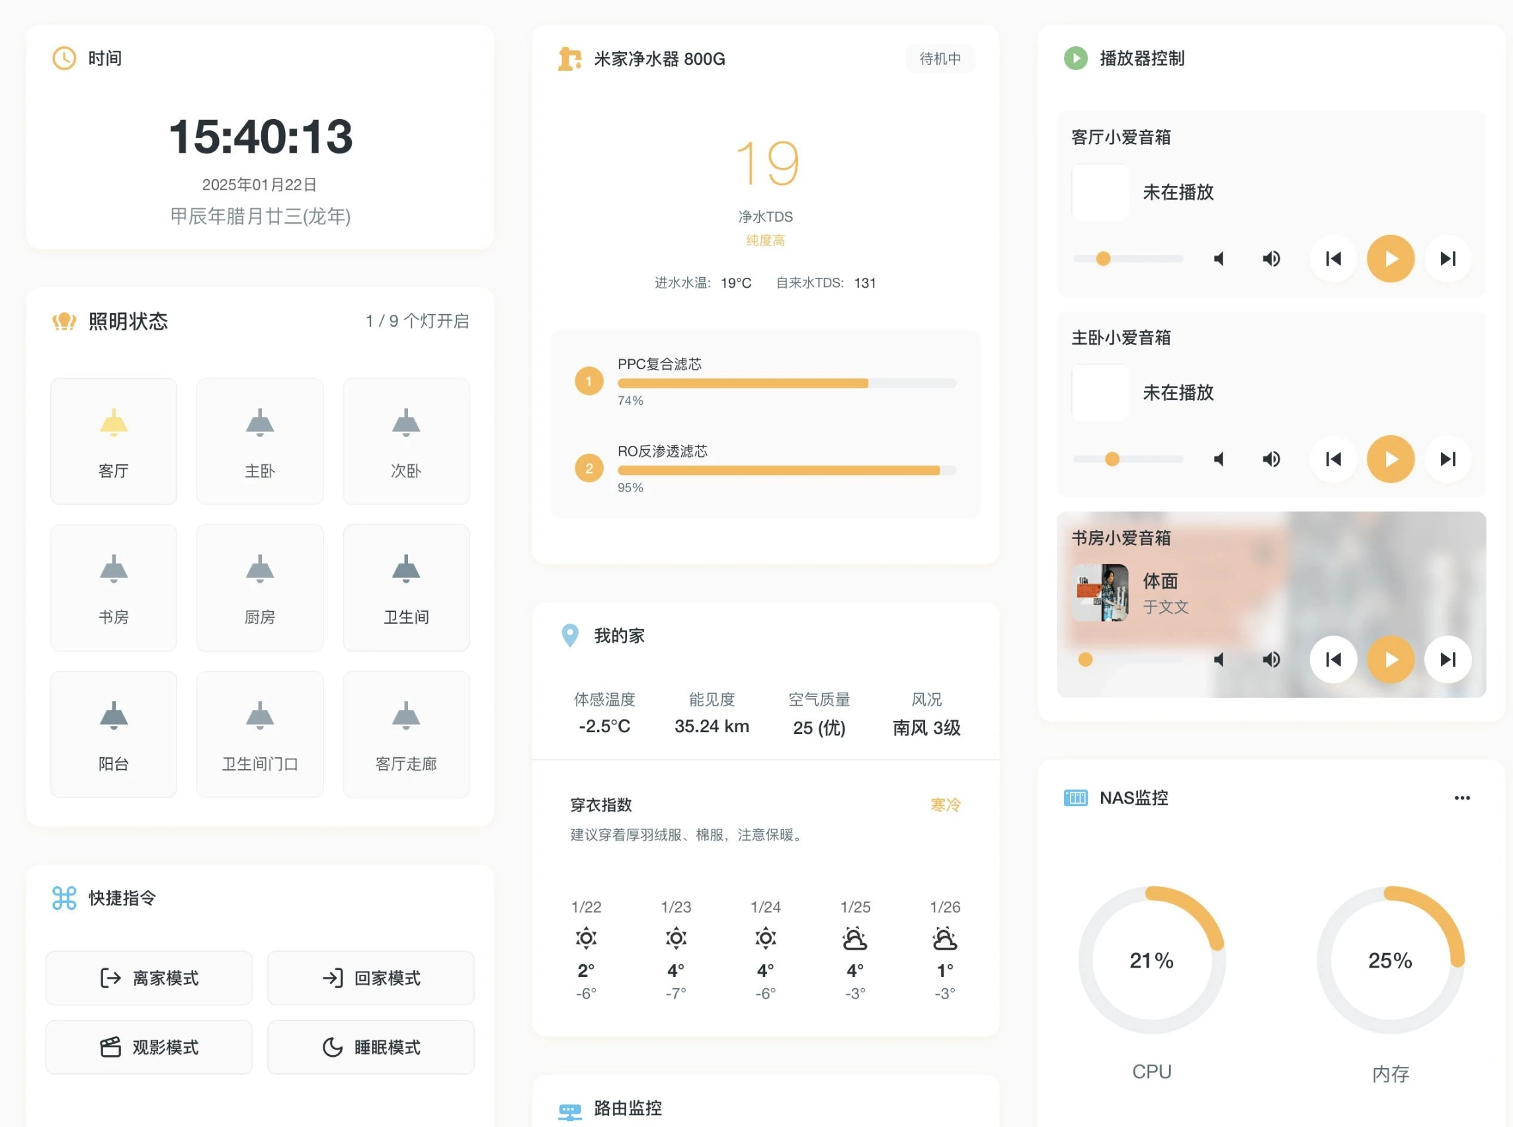
Task: Expand the CPU usage gauge
Action: click(1151, 960)
